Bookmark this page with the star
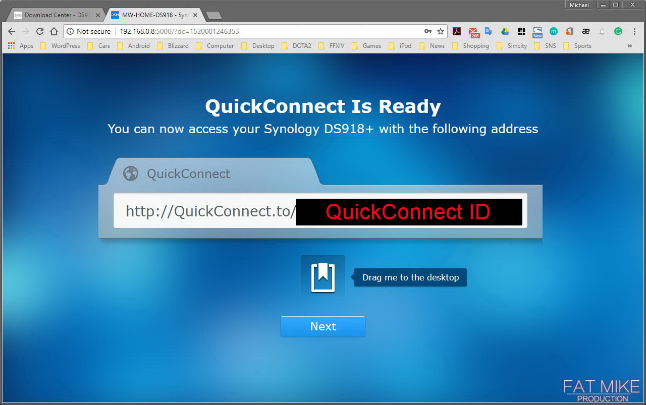This screenshot has height=405, width=646. point(441,31)
